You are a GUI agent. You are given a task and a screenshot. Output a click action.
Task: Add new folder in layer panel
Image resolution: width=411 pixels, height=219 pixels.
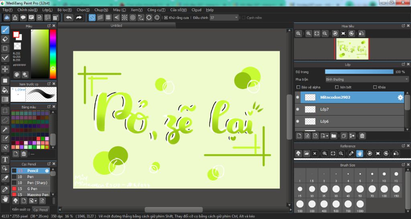[x=334, y=136]
